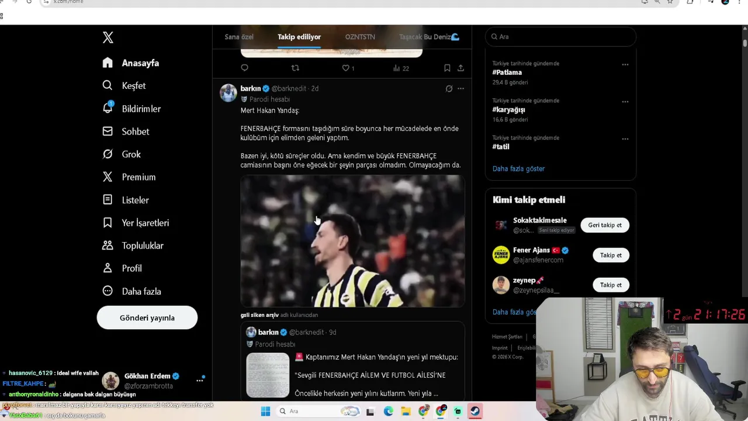Open Taşacak Bu Deniz tab
This screenshot has height=421, width=748.
[429, 37]
